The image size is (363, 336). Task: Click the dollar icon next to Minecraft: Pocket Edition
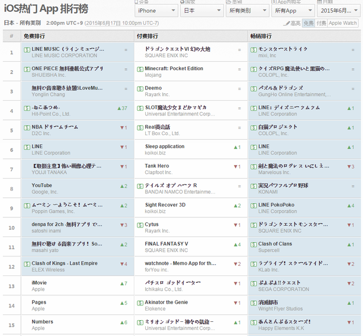tap(140, 69)
